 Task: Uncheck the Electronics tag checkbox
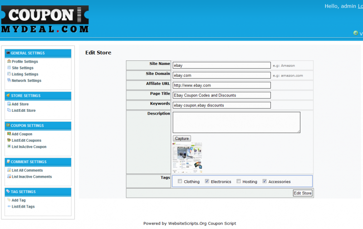[x=207, y=181]
